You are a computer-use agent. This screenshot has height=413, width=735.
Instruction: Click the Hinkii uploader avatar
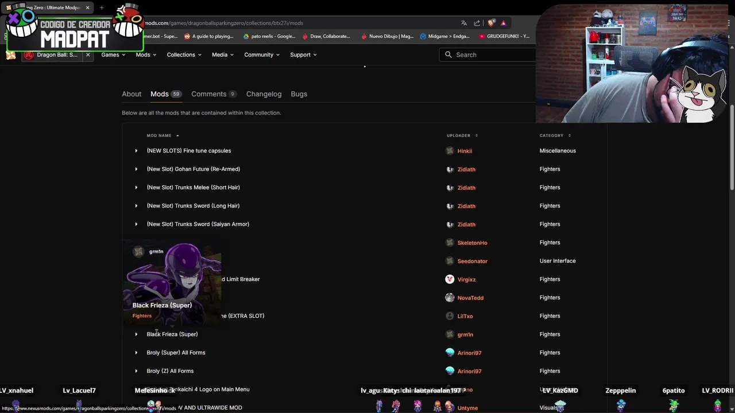click(x=450, y=151)
